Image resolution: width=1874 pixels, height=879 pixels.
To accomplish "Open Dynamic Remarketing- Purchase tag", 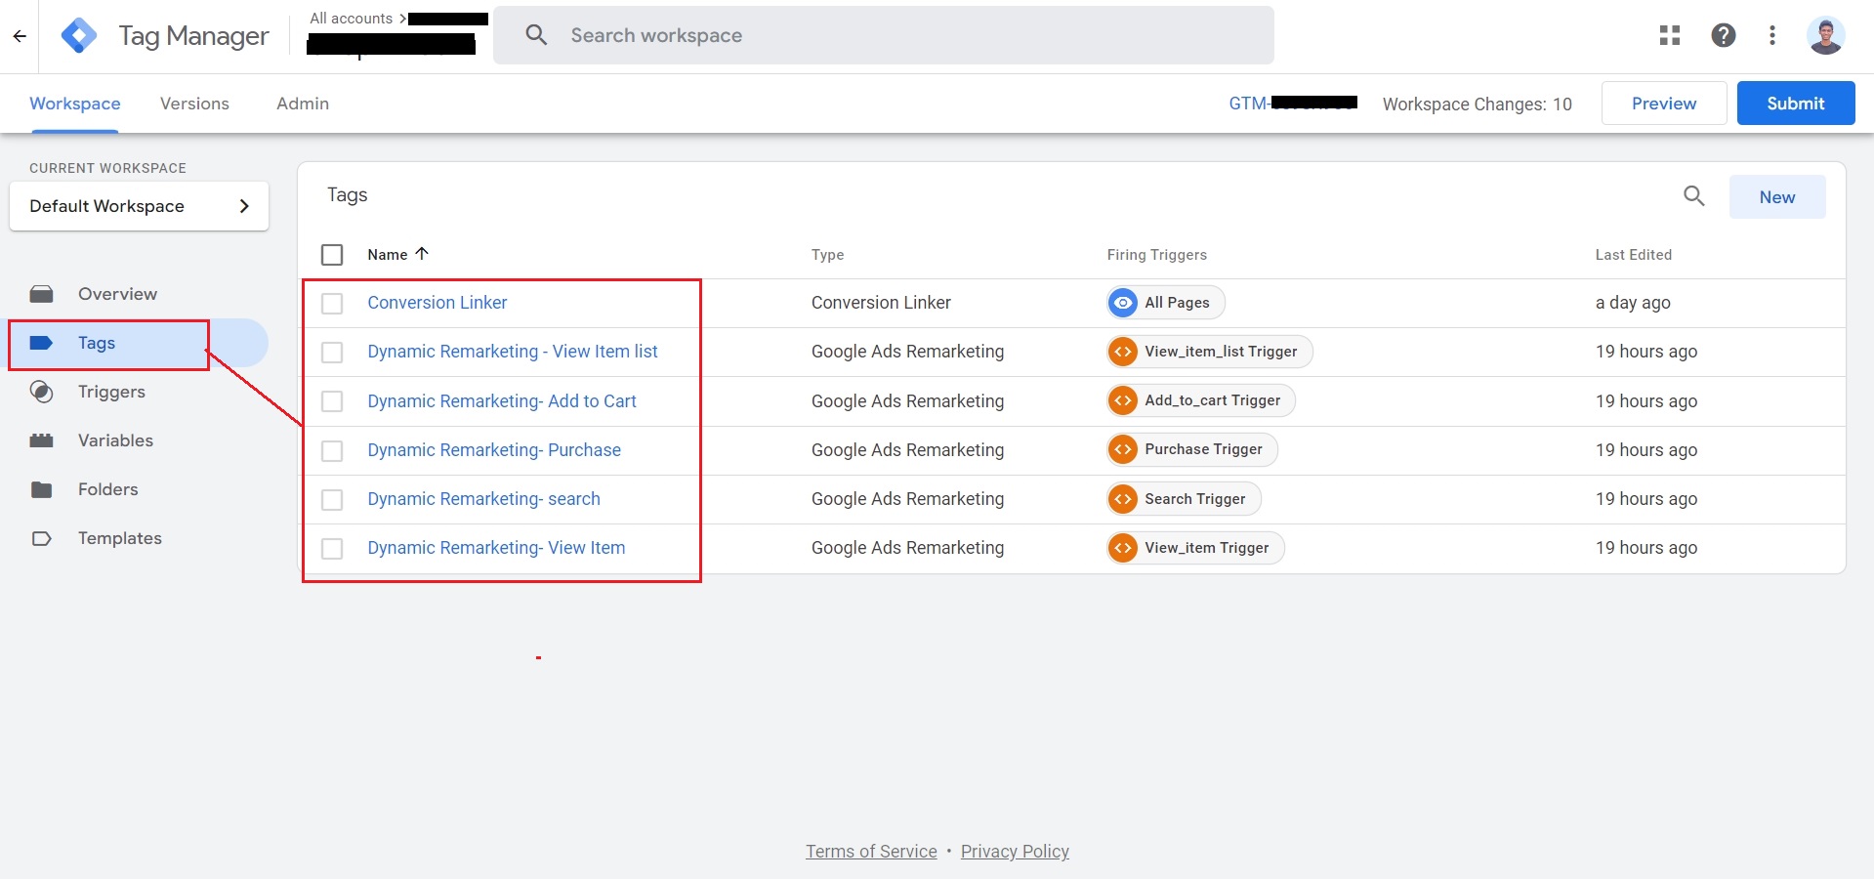I will pos(494,450).
